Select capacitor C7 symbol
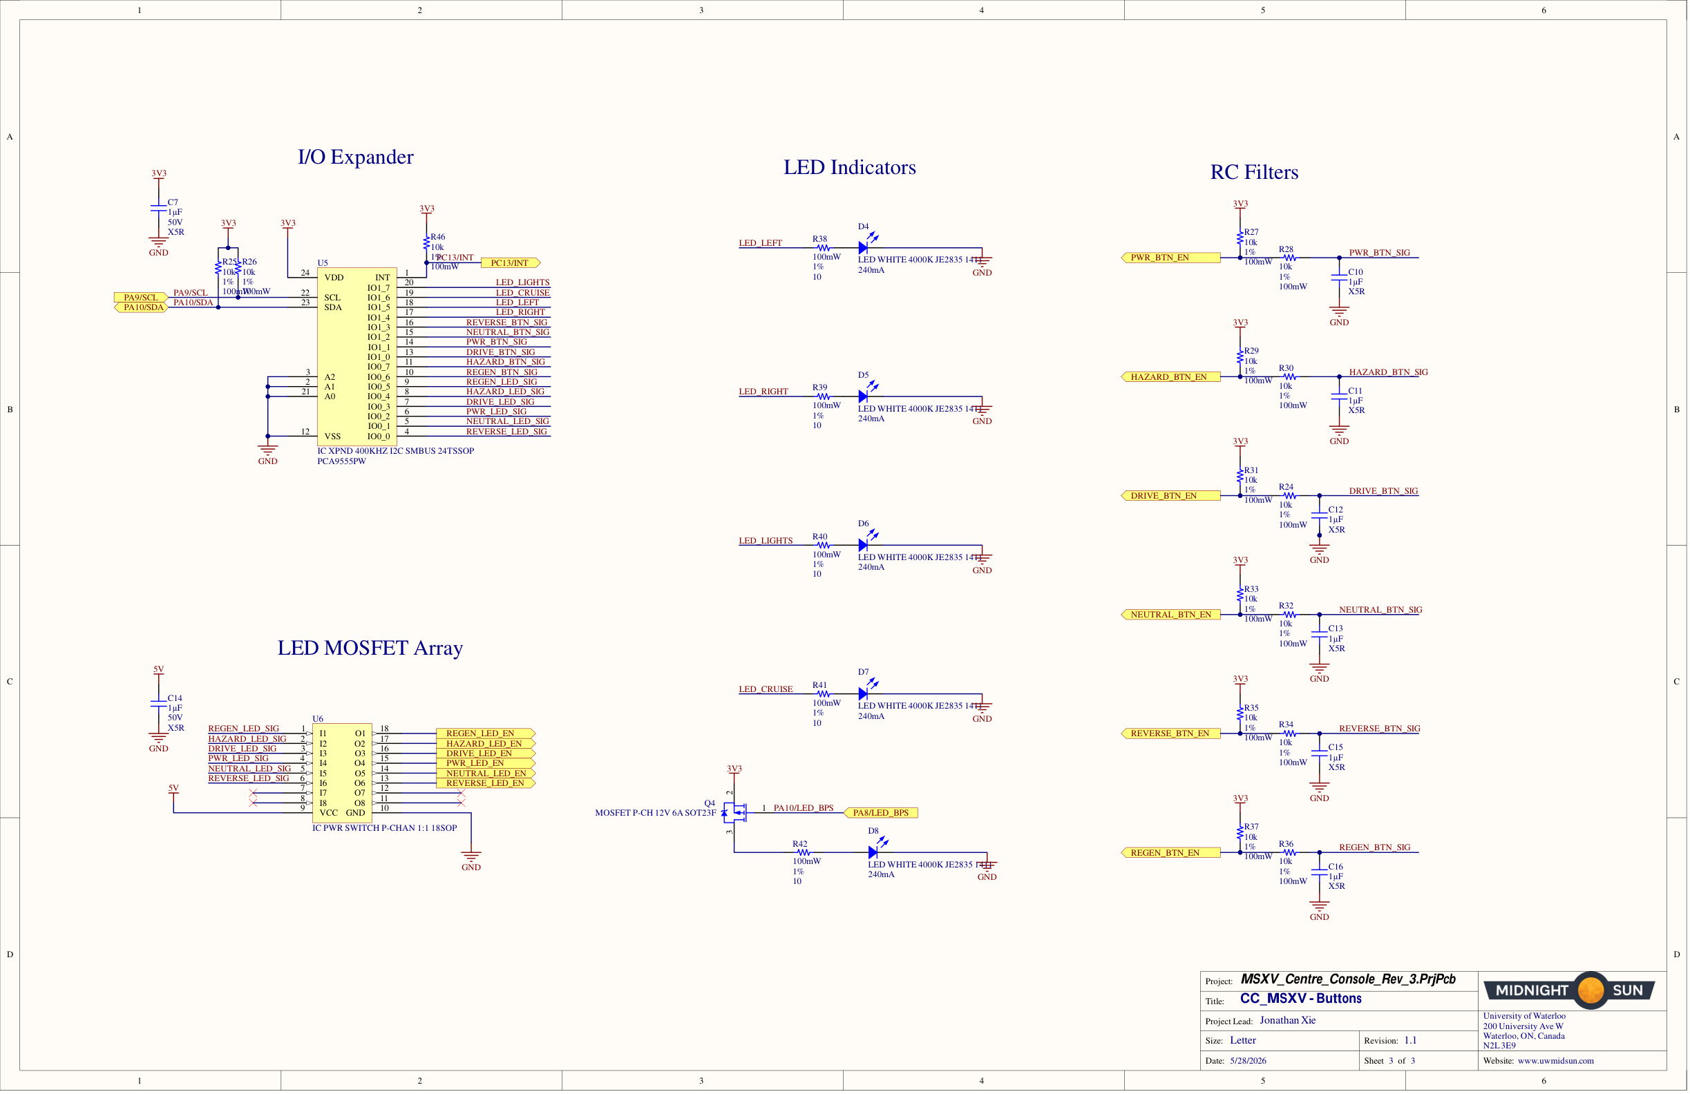 158,208
